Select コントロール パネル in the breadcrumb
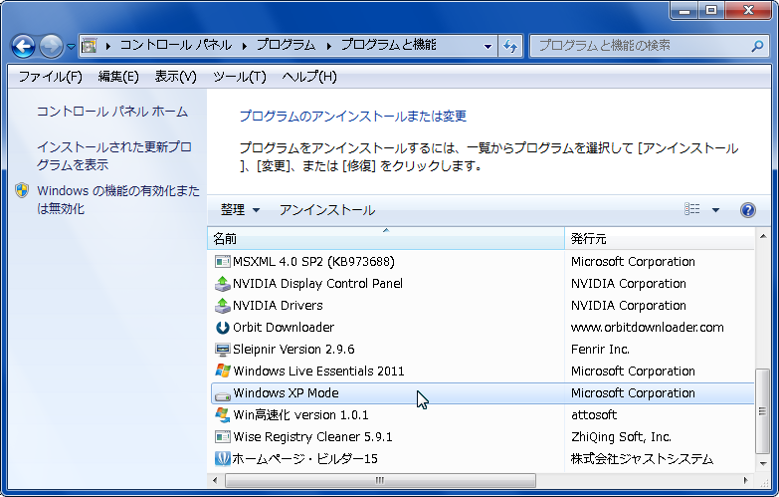The image size is (779, 497). pyautogui.click(x=176, y=45)
